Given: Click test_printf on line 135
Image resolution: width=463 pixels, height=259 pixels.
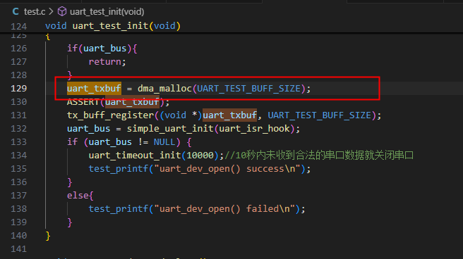Looking at the screenshot, I should (x=119, y=169).
